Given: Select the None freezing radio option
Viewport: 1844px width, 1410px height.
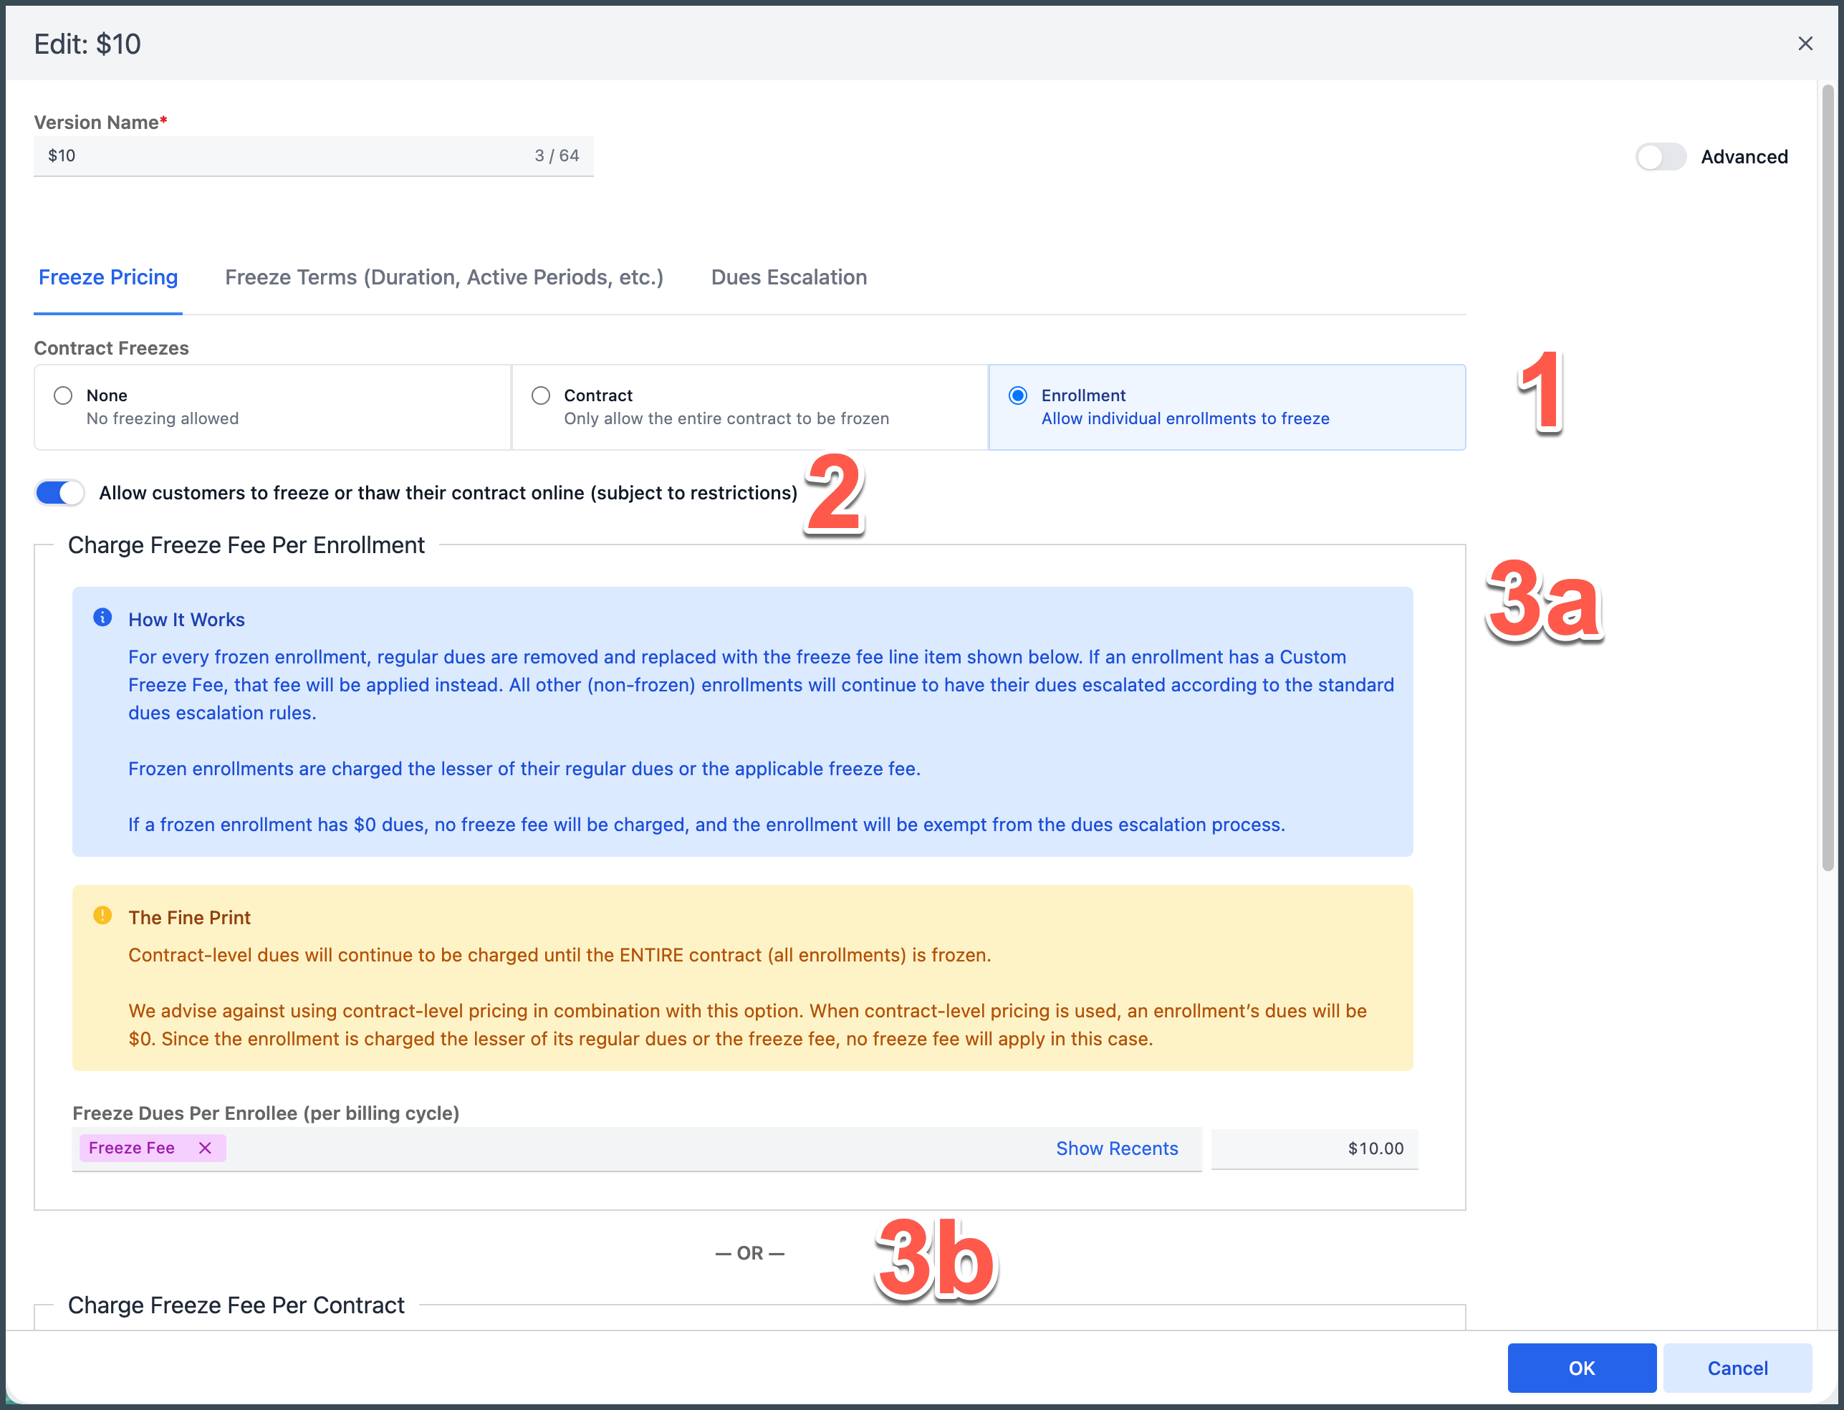Looking at the screenshot, I should point(63,395).
